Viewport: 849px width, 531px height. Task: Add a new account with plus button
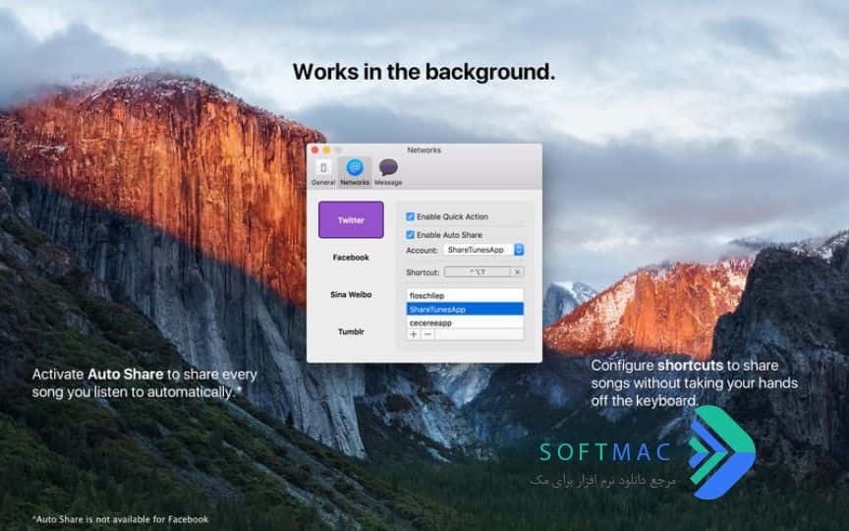pyautogui.click(x=414, y=334)
